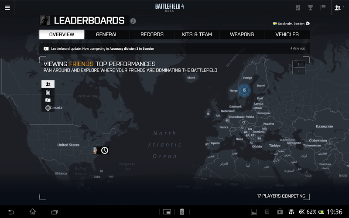Select the Weapons tab

[x=242, y=34]
